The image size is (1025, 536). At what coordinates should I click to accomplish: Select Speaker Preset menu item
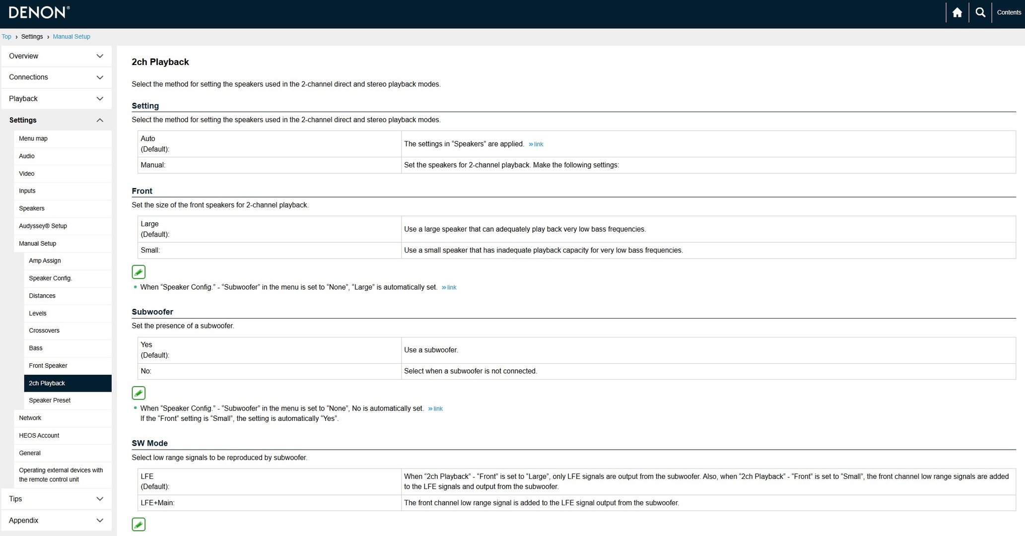pyautogui.click(x=50, y=401)
